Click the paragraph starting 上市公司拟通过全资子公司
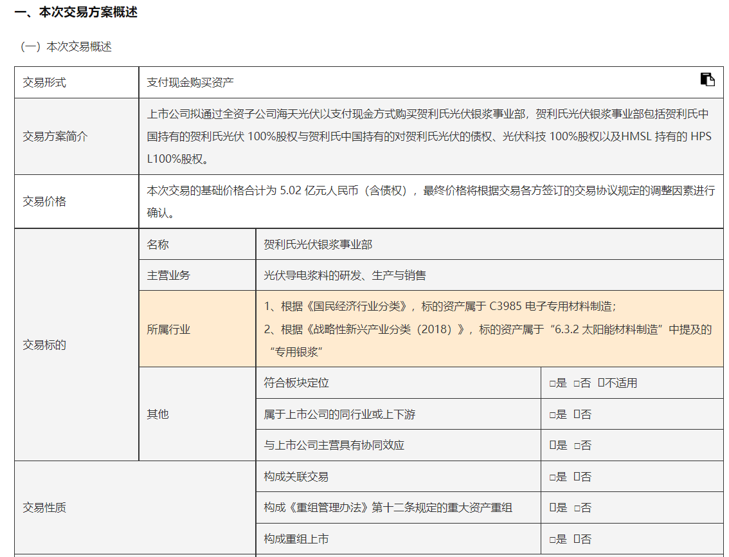This screenshot has width=729, height=557. point(429,136)
